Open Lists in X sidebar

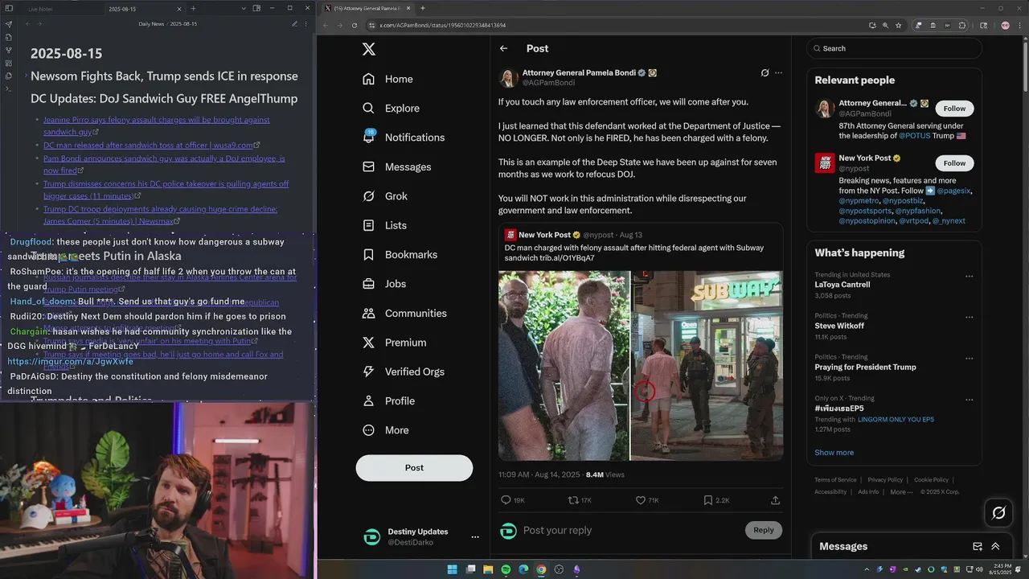(x=384, y=225)
